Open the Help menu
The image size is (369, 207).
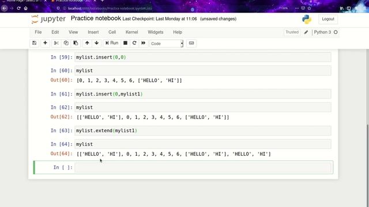(x=178, y=32)
